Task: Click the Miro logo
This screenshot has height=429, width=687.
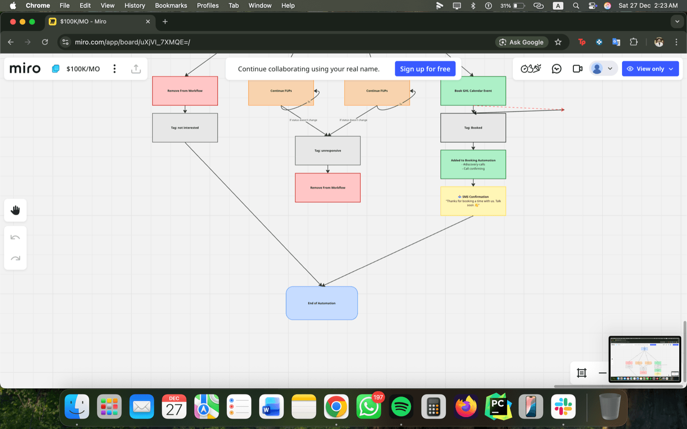Action: [25, 69]
